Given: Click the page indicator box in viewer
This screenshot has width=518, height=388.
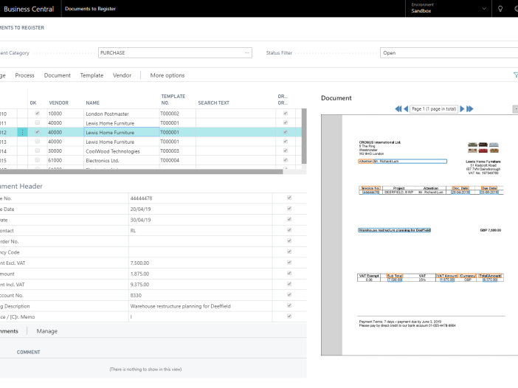Looking at the screenshot, I should coord(434,109).
